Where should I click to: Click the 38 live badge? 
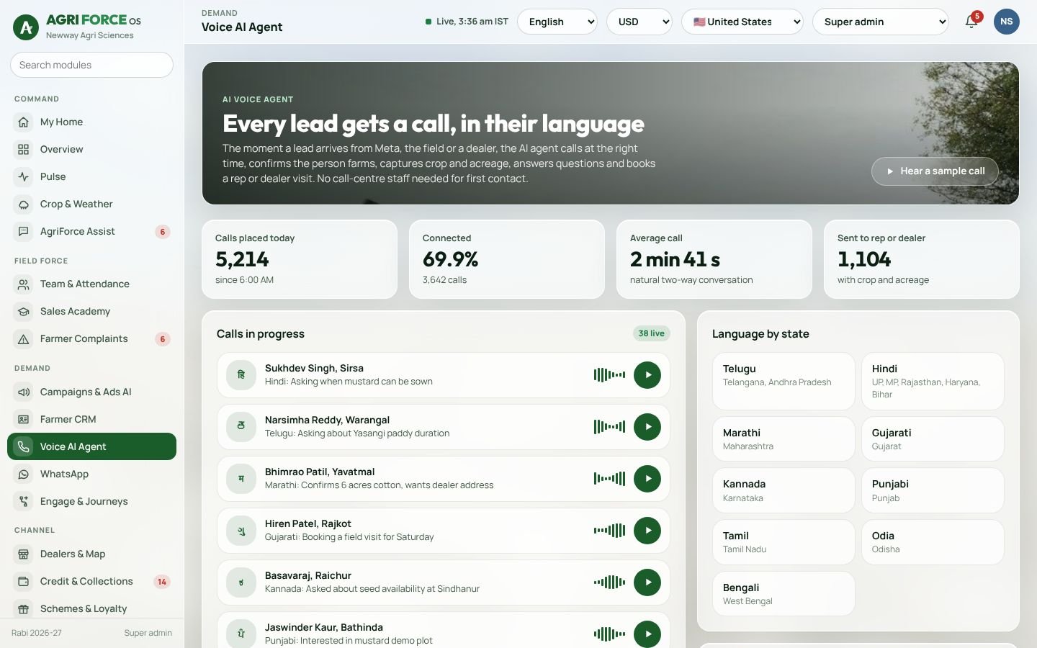652,333
